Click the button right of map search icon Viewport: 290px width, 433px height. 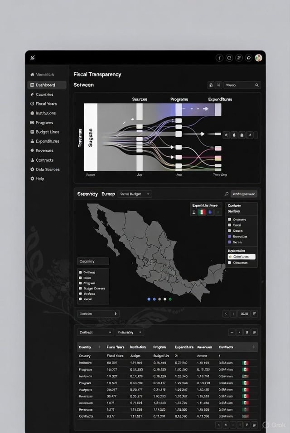coord(244,194)
